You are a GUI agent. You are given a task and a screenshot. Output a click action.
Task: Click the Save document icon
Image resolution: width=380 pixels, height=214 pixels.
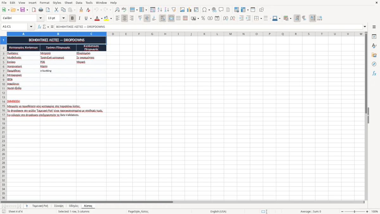tap(22, 10)
